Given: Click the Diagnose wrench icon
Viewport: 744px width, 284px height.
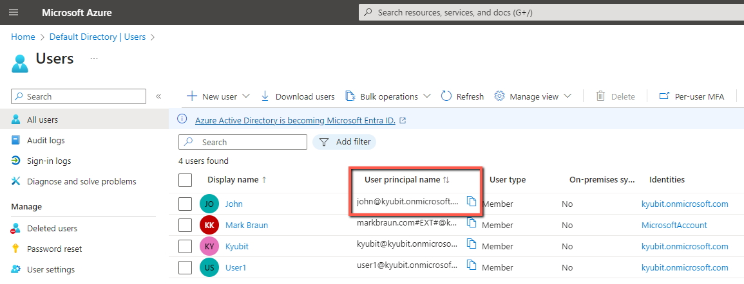Looking at the screenshot, I should click(16, 181).
